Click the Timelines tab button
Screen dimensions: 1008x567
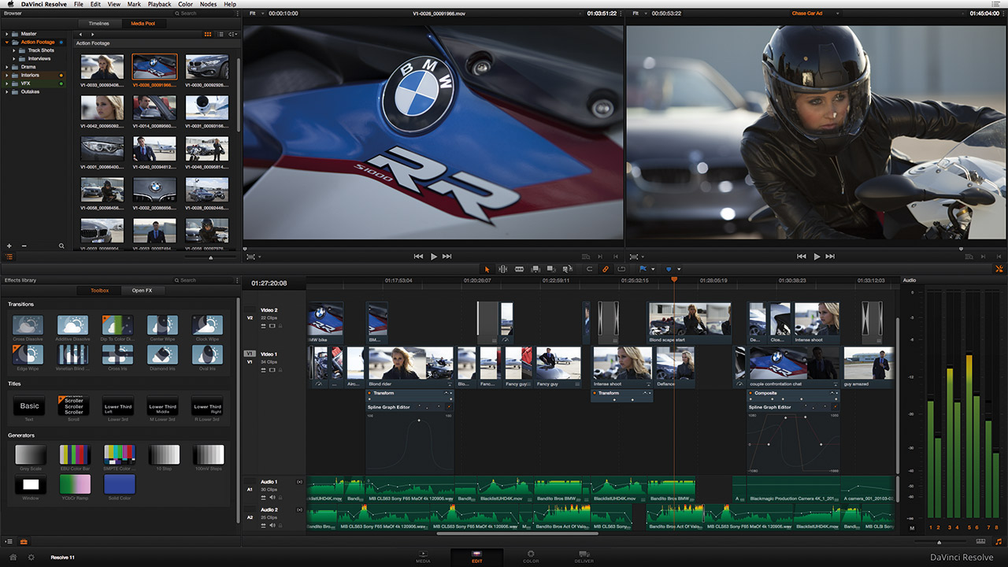click(98, 24)
